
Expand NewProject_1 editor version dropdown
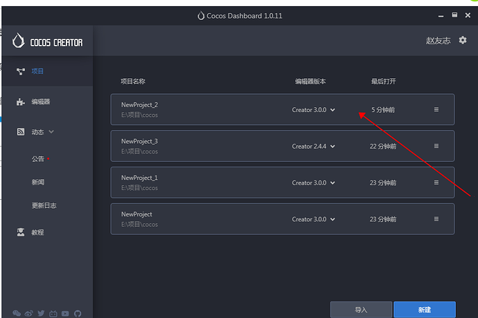click(314, 183)
